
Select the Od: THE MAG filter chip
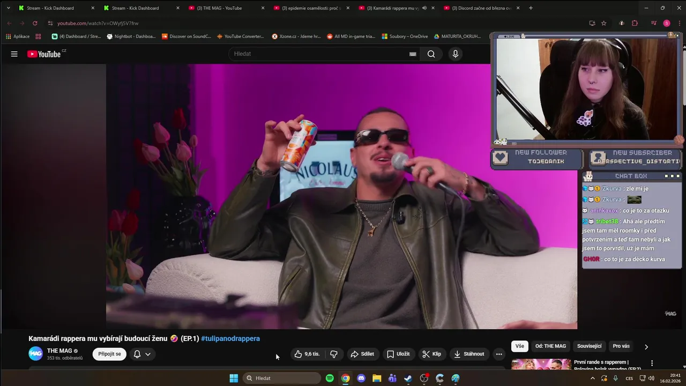point(550,346)
